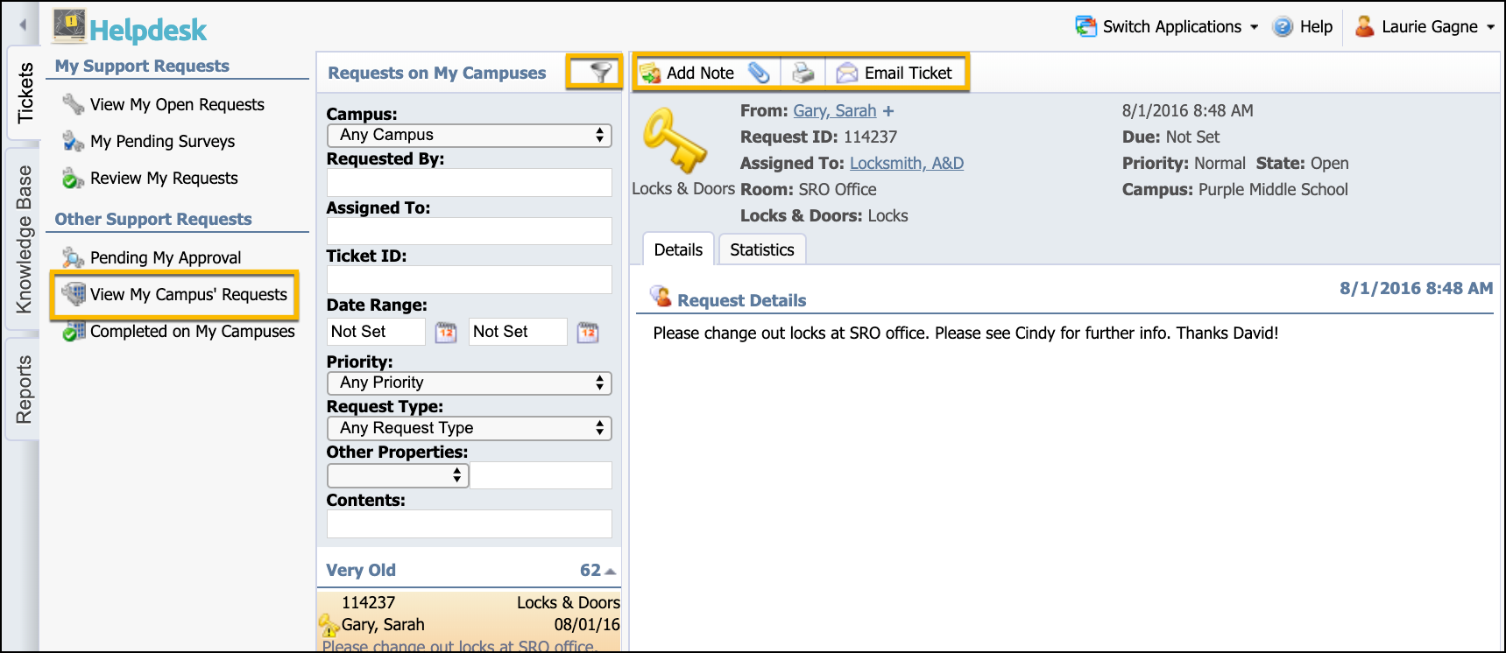Click the building icon beside View My Campus' Requests
The height and width of the screenshot is (653, 1506).
click(x=74, y=294)
